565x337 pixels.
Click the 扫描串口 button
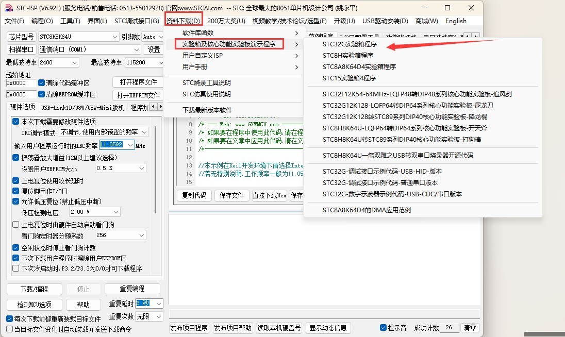click(21, 49)
